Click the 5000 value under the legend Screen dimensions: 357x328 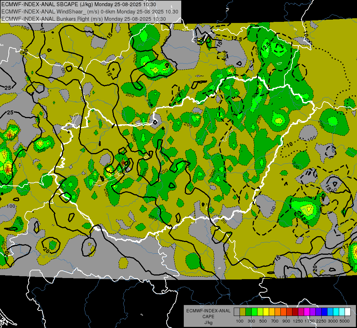[345, 321]
